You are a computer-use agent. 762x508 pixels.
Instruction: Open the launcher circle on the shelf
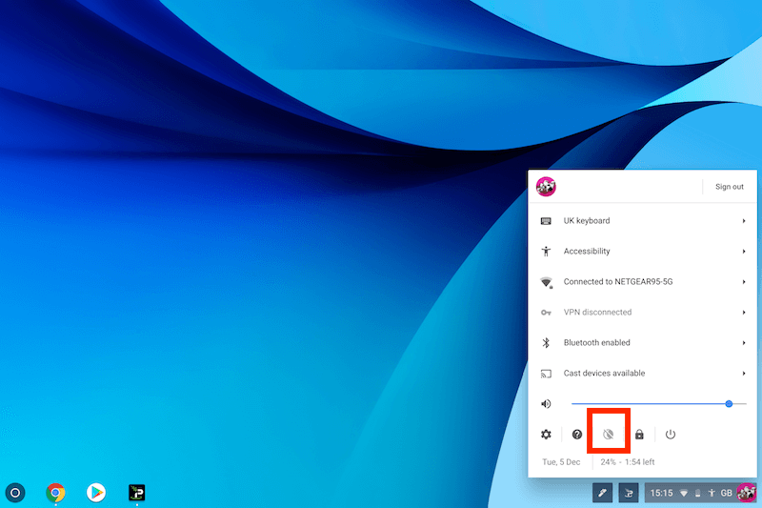pyautogui.click(x=15, y=493)
